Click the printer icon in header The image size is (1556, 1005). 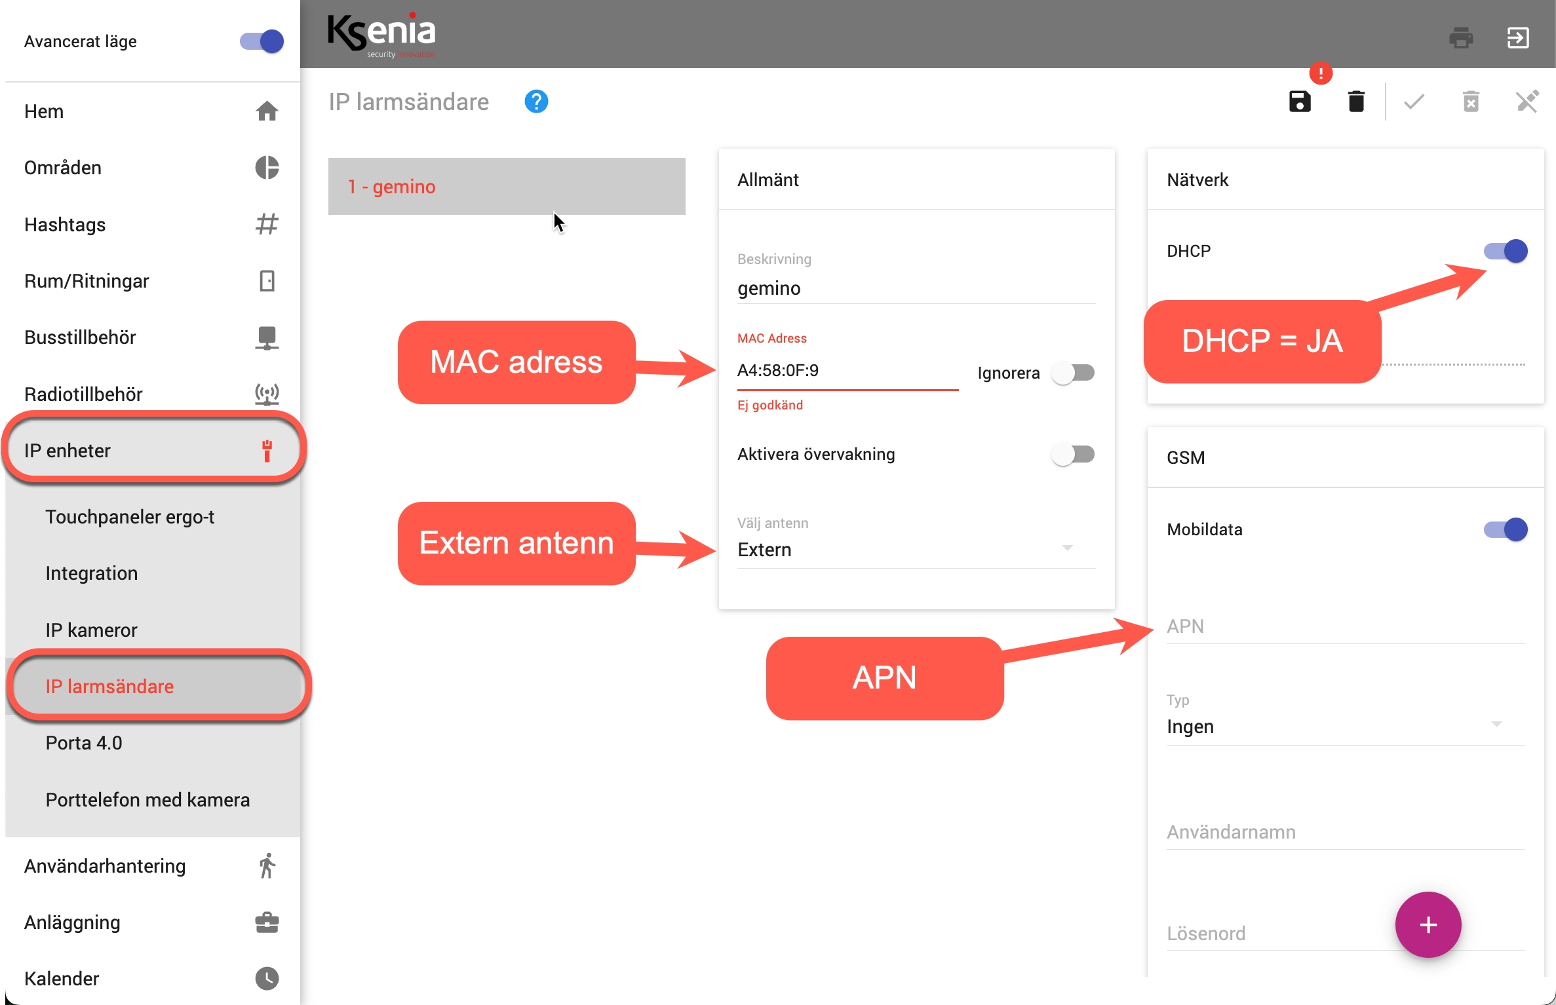tap(1461, 38)
